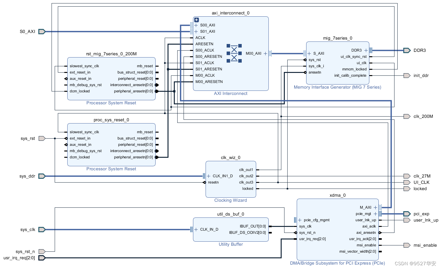Click the crossbar icon in AXI Interconnect
The height and width of the screenshot is (269, 441).
(x=234, y=53)
